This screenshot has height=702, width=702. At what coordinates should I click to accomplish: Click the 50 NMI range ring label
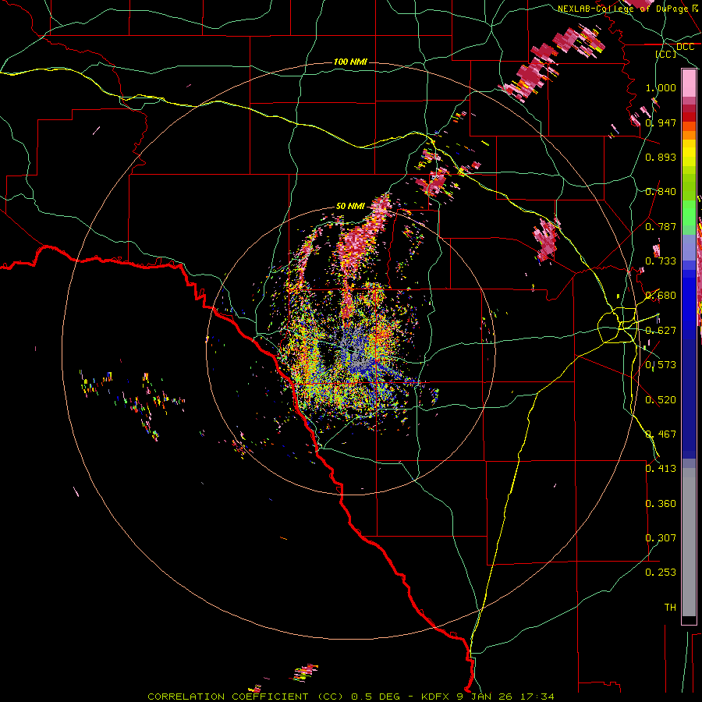click(350, 206)
